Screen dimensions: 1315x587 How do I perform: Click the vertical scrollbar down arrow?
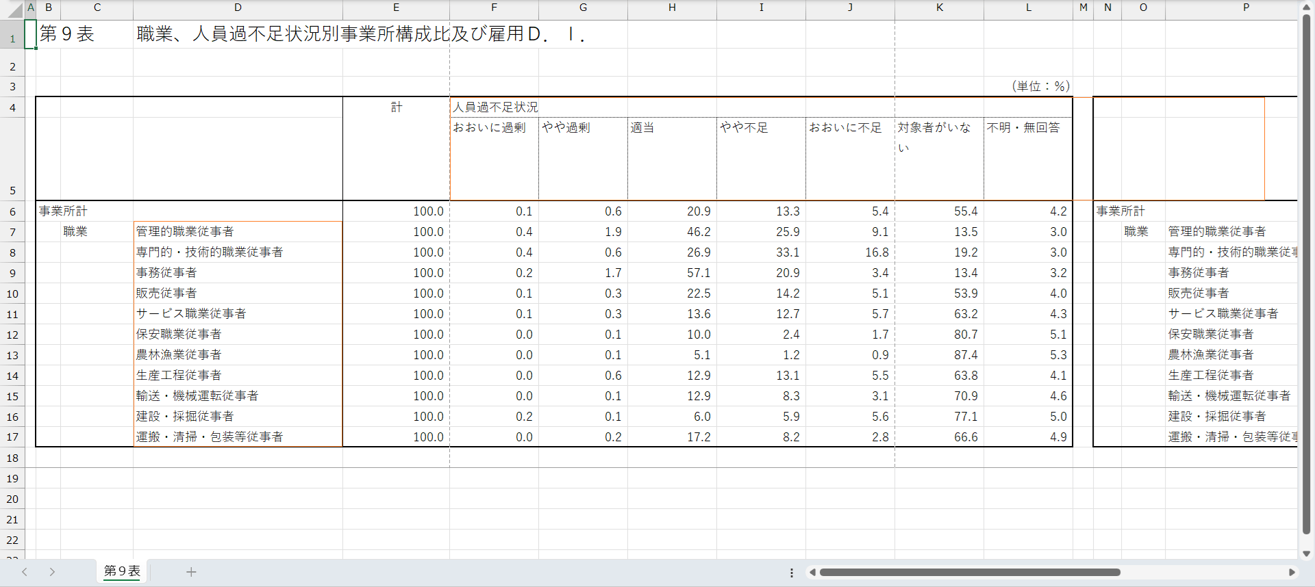(1306, 553)
